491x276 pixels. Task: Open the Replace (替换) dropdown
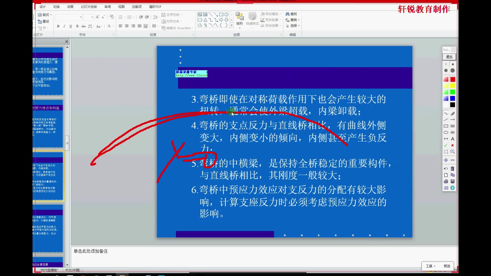(293, 20)
